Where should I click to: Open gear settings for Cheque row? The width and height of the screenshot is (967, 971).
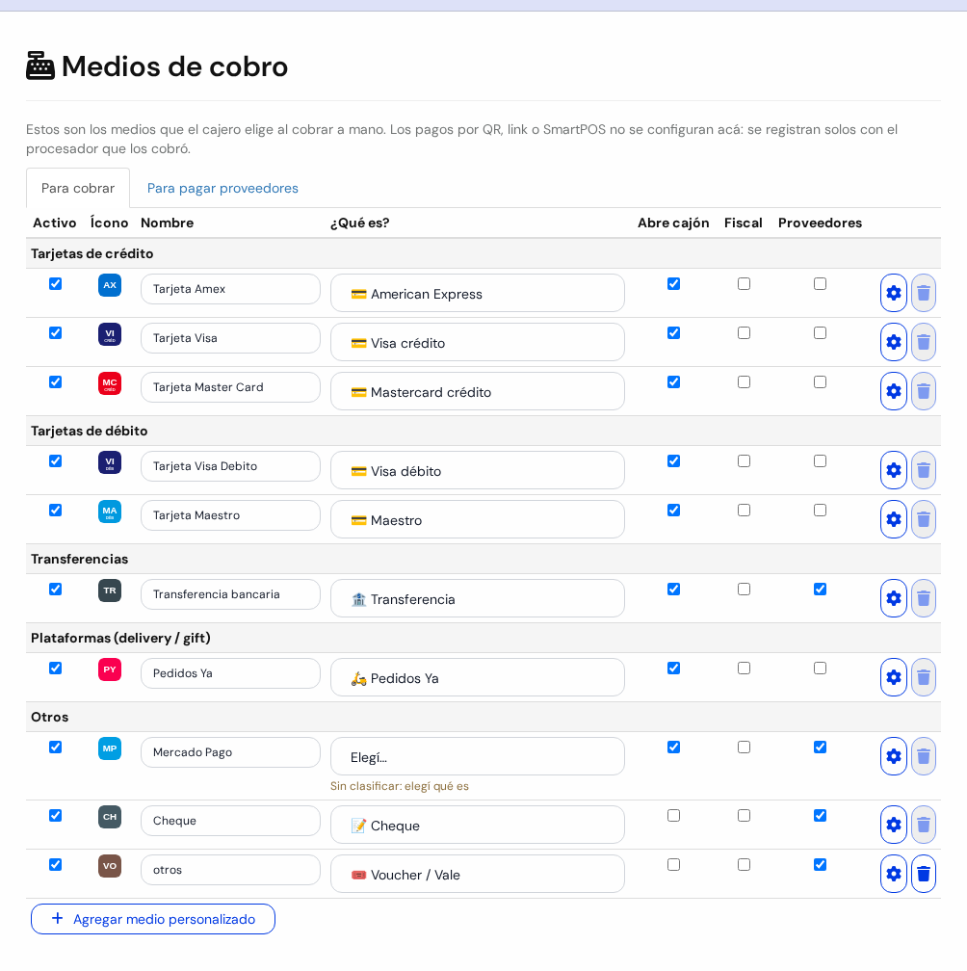[894, 825]
